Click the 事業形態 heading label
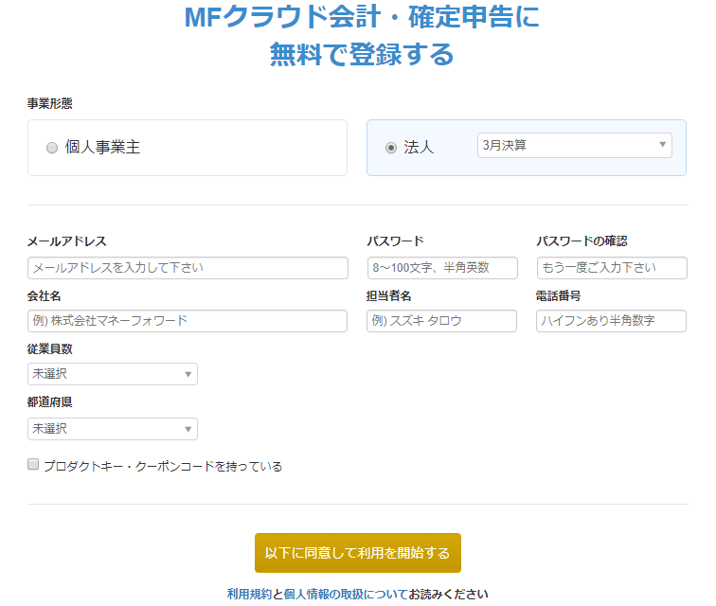716x606 pixels. 49,103
